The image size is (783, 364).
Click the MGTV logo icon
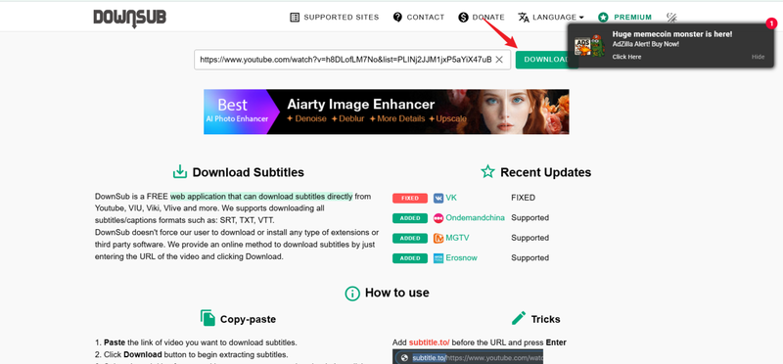[x=438, y=238]
